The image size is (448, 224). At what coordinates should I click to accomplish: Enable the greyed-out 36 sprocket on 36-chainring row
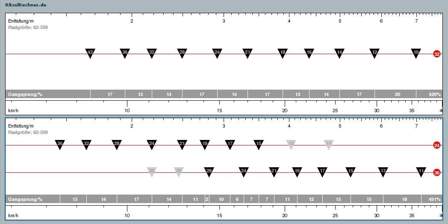click(x=151, y=171)
